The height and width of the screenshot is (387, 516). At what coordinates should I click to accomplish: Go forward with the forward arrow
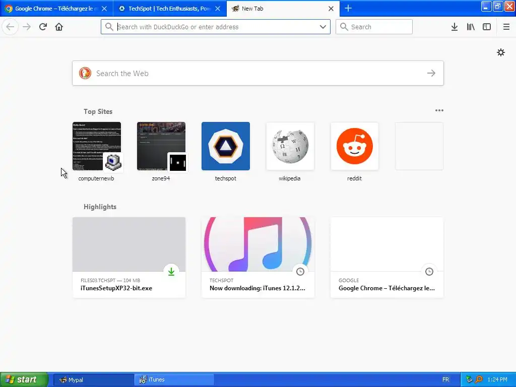27,27
